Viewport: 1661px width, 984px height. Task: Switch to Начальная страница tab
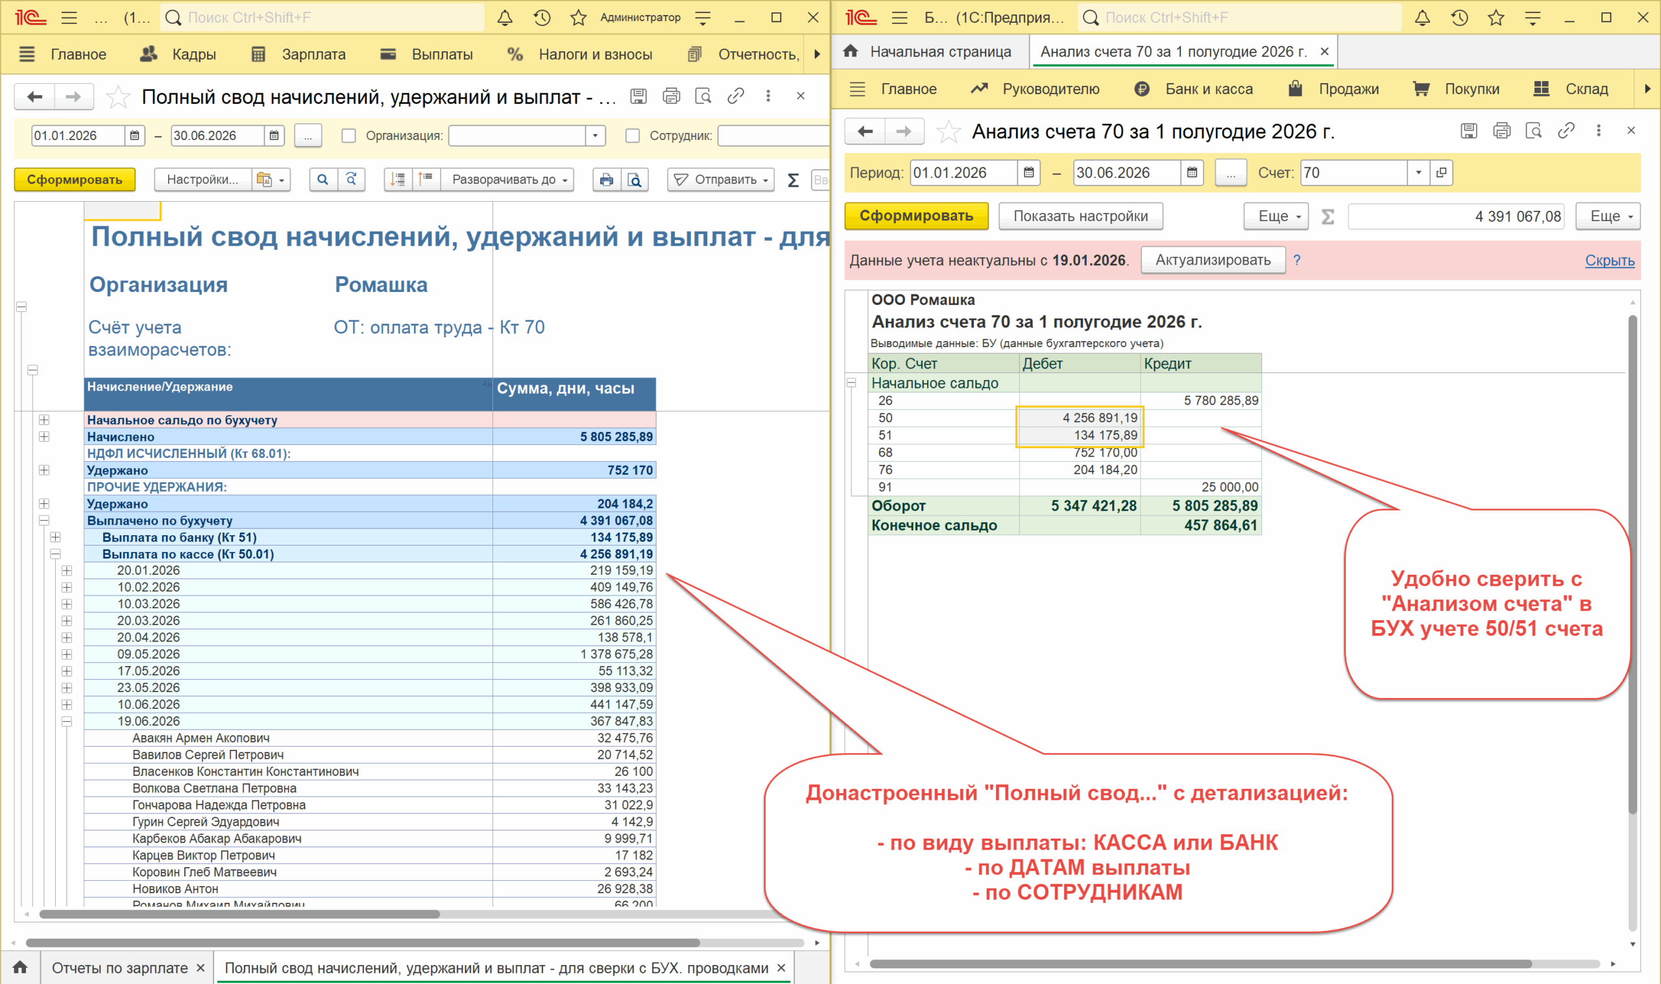928,52
